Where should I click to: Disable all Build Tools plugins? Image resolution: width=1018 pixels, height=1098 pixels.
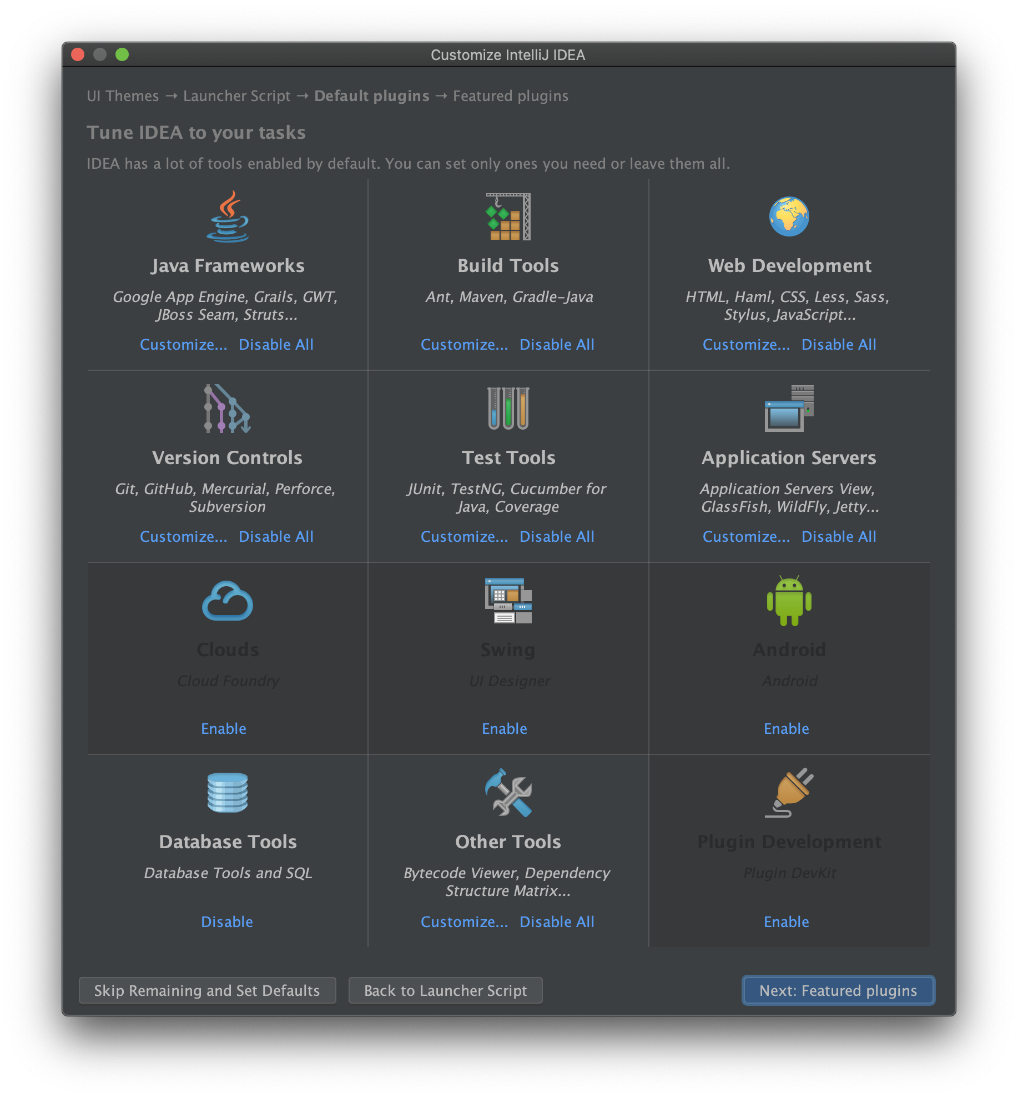click(x=557, y=345)
